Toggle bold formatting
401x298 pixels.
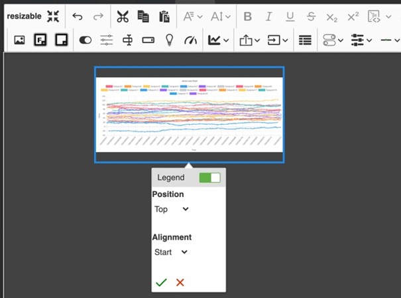pyautogui.click(x=247, y=17)
